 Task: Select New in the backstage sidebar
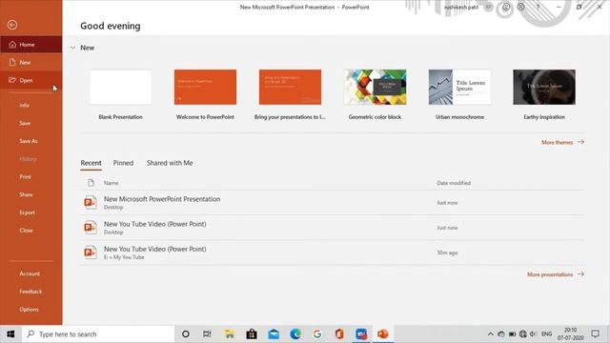31,62
